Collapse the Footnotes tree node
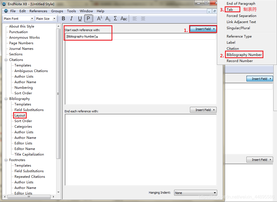Image resolution: width=277 pixels, height=202 pixels. (6, 160)
